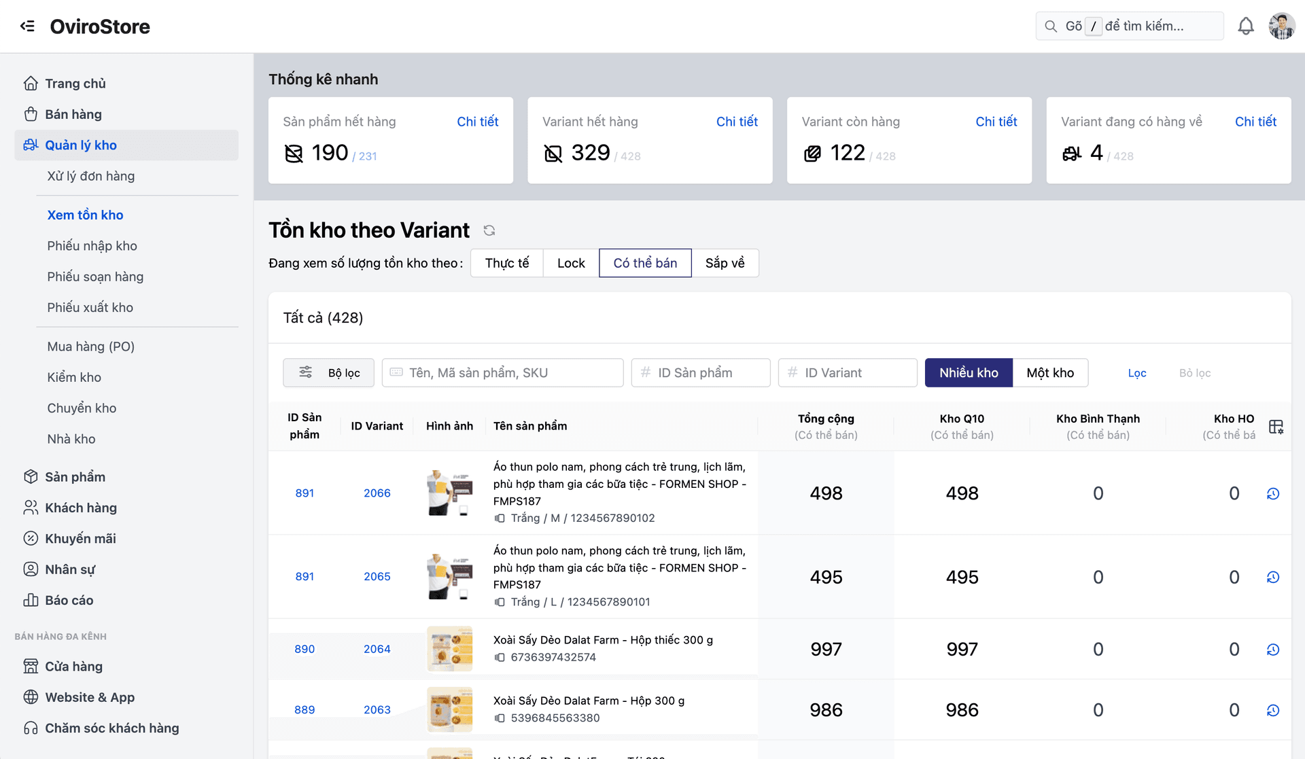
Task: Open Chi tiết for Sản phẩm hết hàng
Action: pyautogui.click(x=477, y=122)
